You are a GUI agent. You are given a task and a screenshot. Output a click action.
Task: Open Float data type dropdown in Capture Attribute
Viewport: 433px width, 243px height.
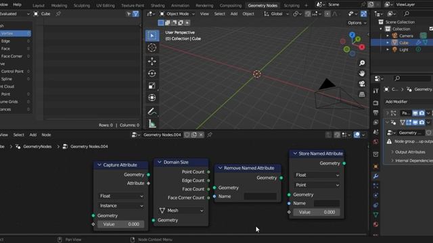point(121,196)
